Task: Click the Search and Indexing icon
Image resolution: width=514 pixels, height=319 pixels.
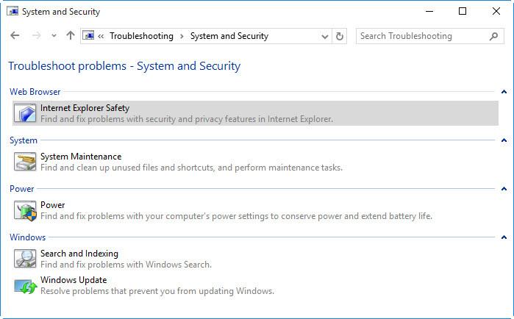Action: (26, 259)
